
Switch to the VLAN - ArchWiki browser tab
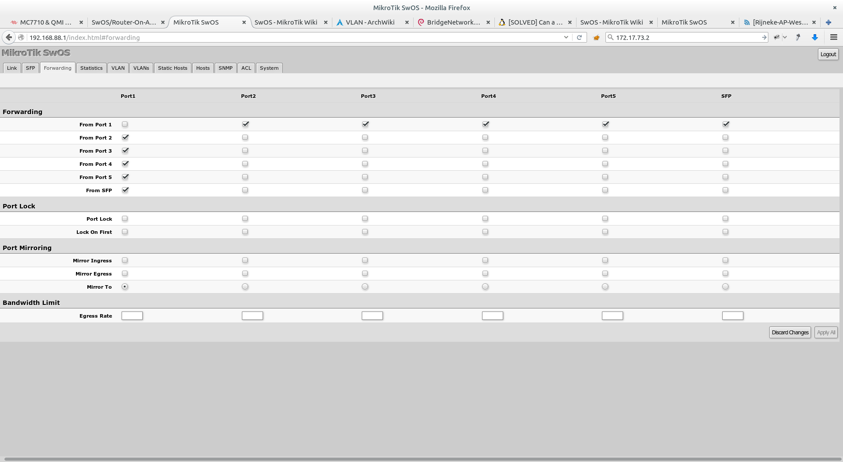point(370,22)
